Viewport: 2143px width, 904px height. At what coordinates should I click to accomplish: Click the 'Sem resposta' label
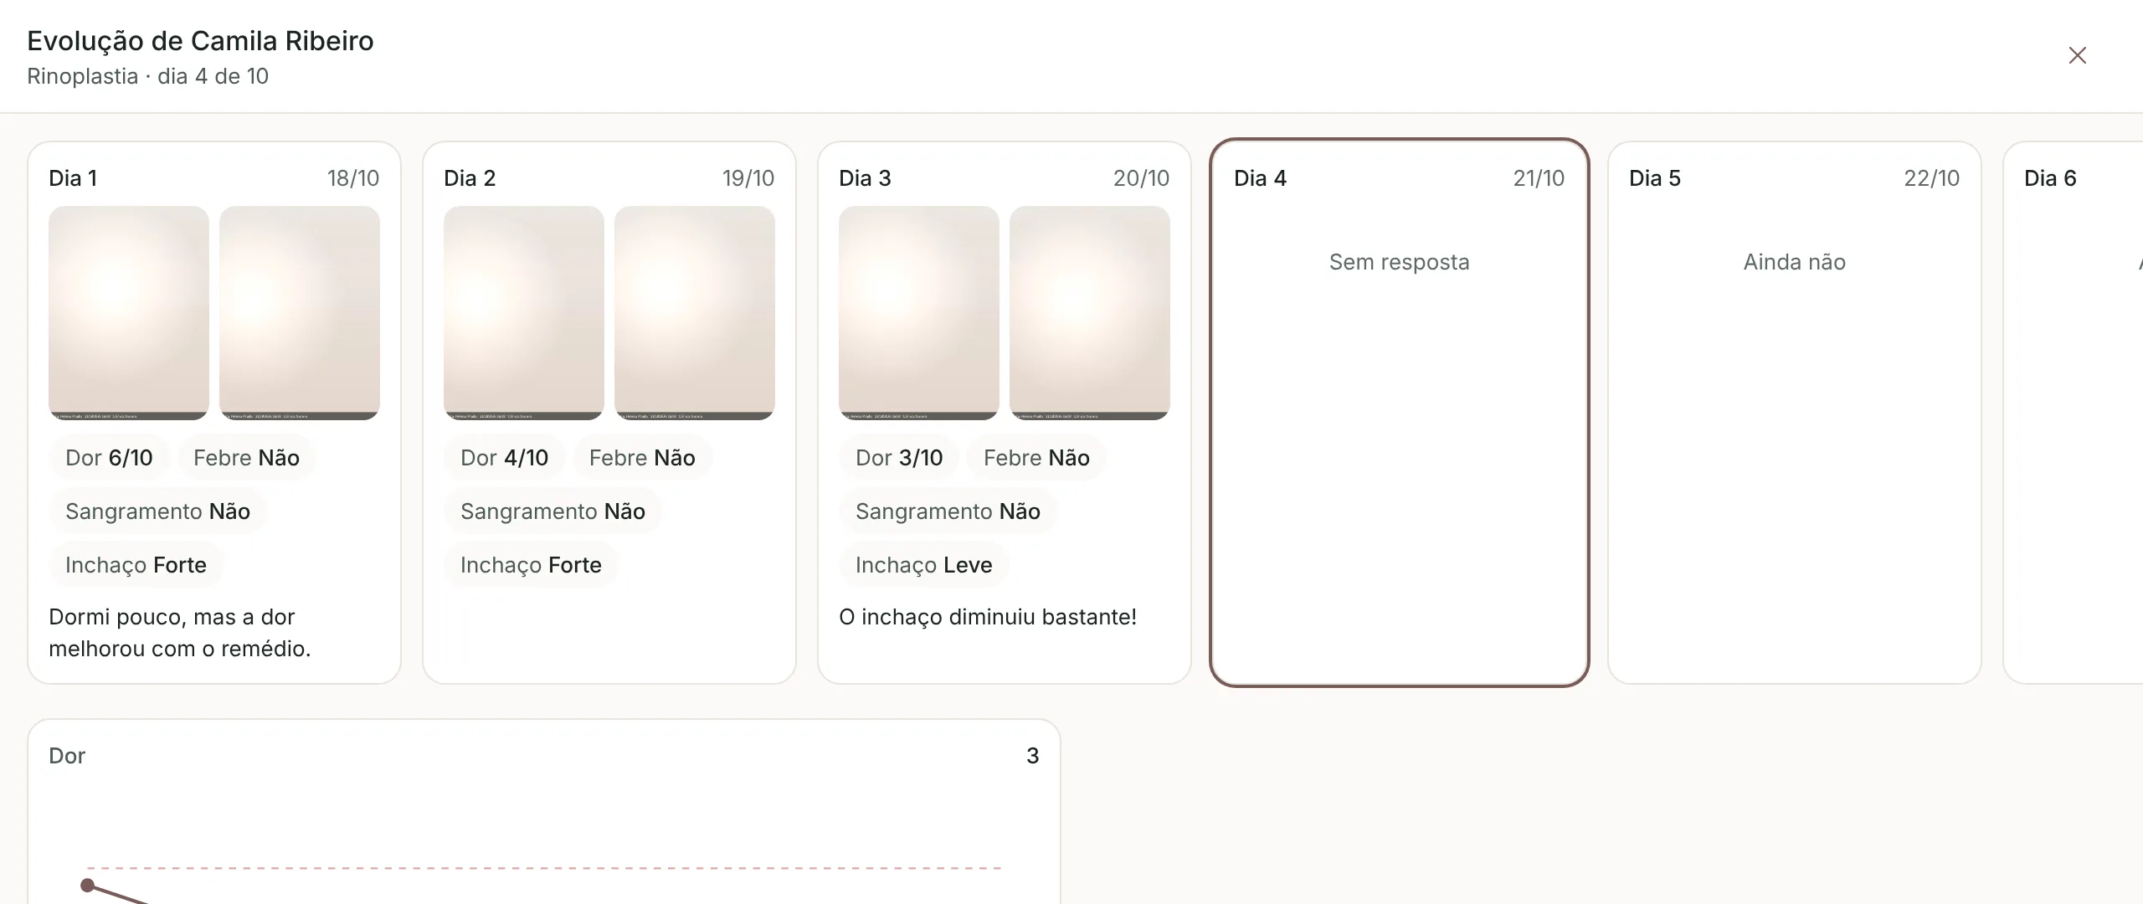[x=1400, y=262]
